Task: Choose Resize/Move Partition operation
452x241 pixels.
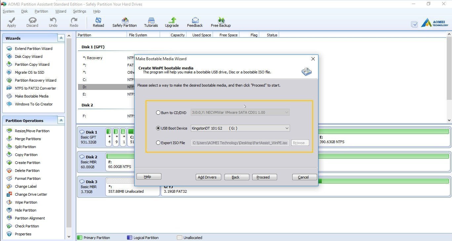Action: pos(32,131)
